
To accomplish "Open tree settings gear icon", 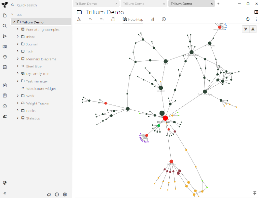I will tap(65, 194).
